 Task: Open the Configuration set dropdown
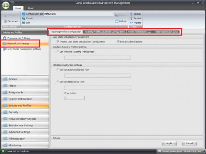coord(112,14)
